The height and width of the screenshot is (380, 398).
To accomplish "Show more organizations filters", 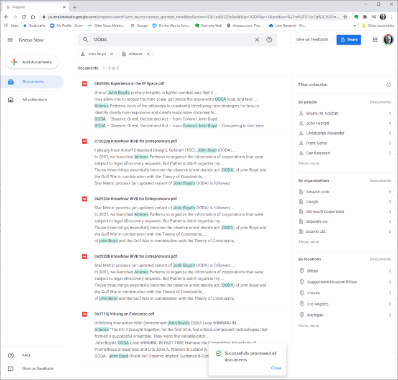I will (x=308, y=242).
